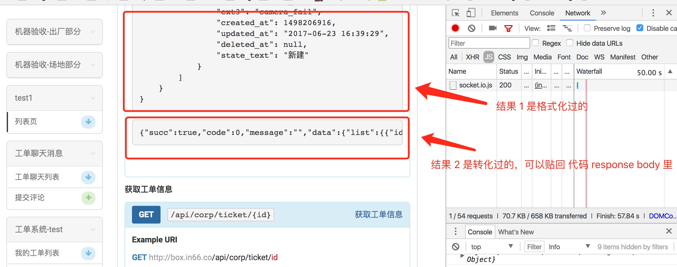The height and width of the screenshot is (267, 677).
Task: Switch to the Console tab in DevTools
Action: 542,13
